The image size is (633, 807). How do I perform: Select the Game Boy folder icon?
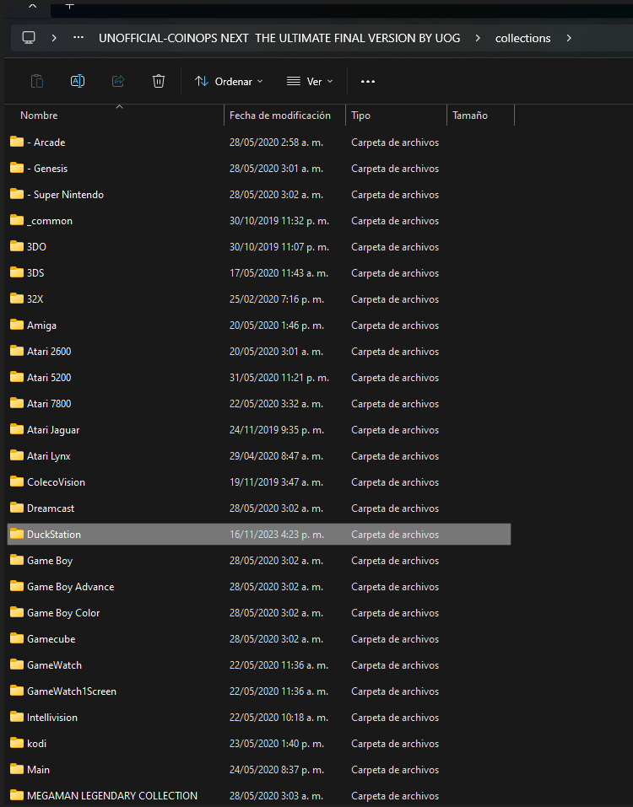coord(17,560)
